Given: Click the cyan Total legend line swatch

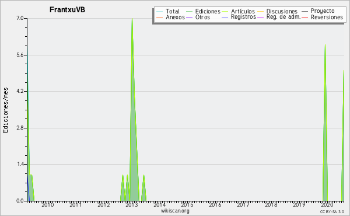Looking at the screenshot, I should click(159, 12).
